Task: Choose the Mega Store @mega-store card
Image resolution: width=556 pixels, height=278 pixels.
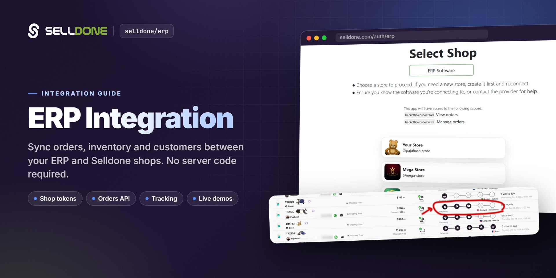Action: click(x=443, y=173)
